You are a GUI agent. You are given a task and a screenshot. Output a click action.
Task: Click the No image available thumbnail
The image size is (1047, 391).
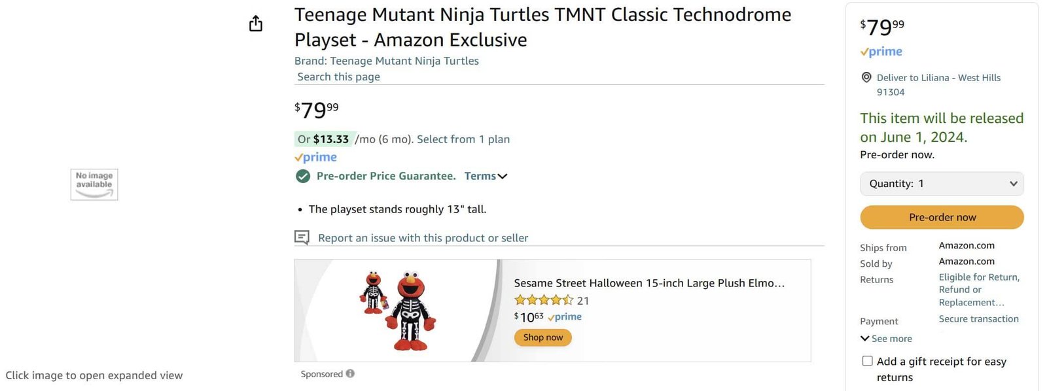click(x=94, y=184)
